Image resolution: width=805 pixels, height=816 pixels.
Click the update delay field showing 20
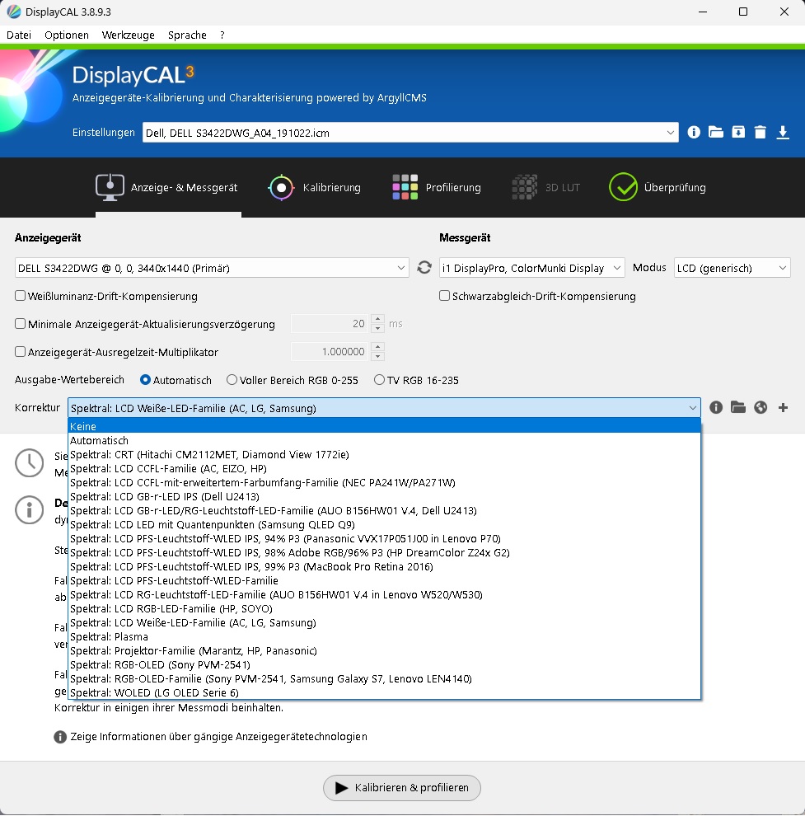tap(330, 323)
